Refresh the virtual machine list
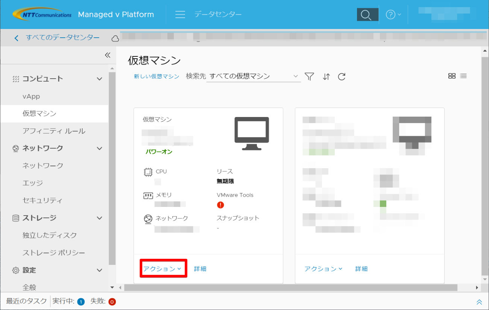This screenshot has height=310, width=489. 342,77
